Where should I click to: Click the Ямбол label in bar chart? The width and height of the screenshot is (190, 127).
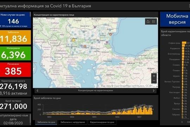(x=177, y=98)
